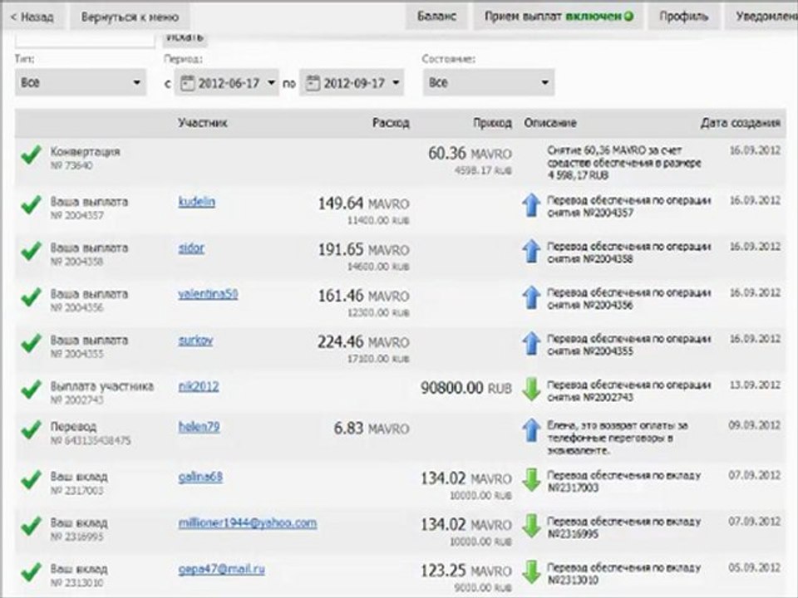This screenshot has height=598, width=798.
Task: Click the 224.46 MAVRO amount
Action: [363, 342]
